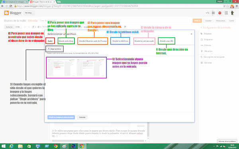Click the Action Center flag in the tray
Viewport: 239px width, 149px height.
[217, 146]
